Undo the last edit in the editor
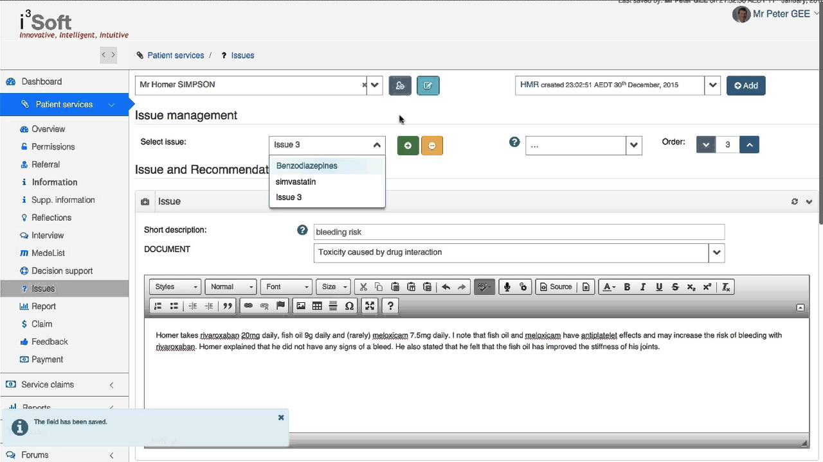Viewport: 823px width, 462px height. (x=446, y=287)
